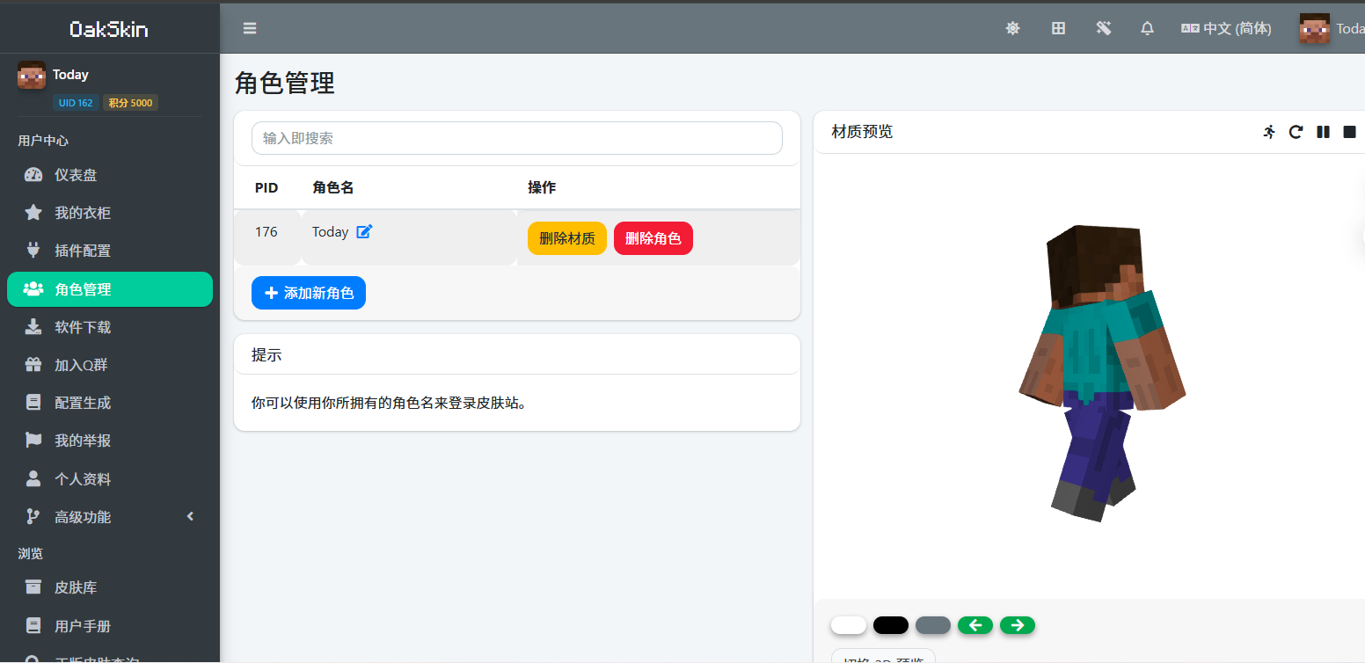Screen dimensions: 1365x663
Task: Click the star icon next to 我的衣柜
Action: [33, 212]
